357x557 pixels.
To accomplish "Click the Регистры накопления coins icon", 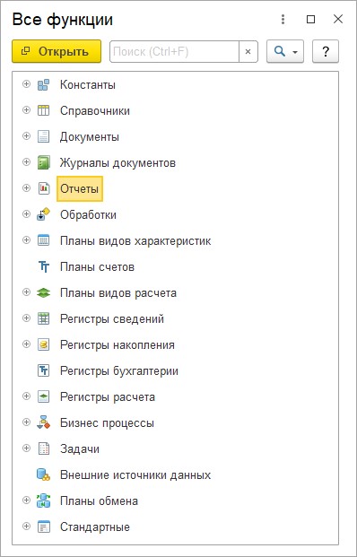I will click(x=43, y=344).
